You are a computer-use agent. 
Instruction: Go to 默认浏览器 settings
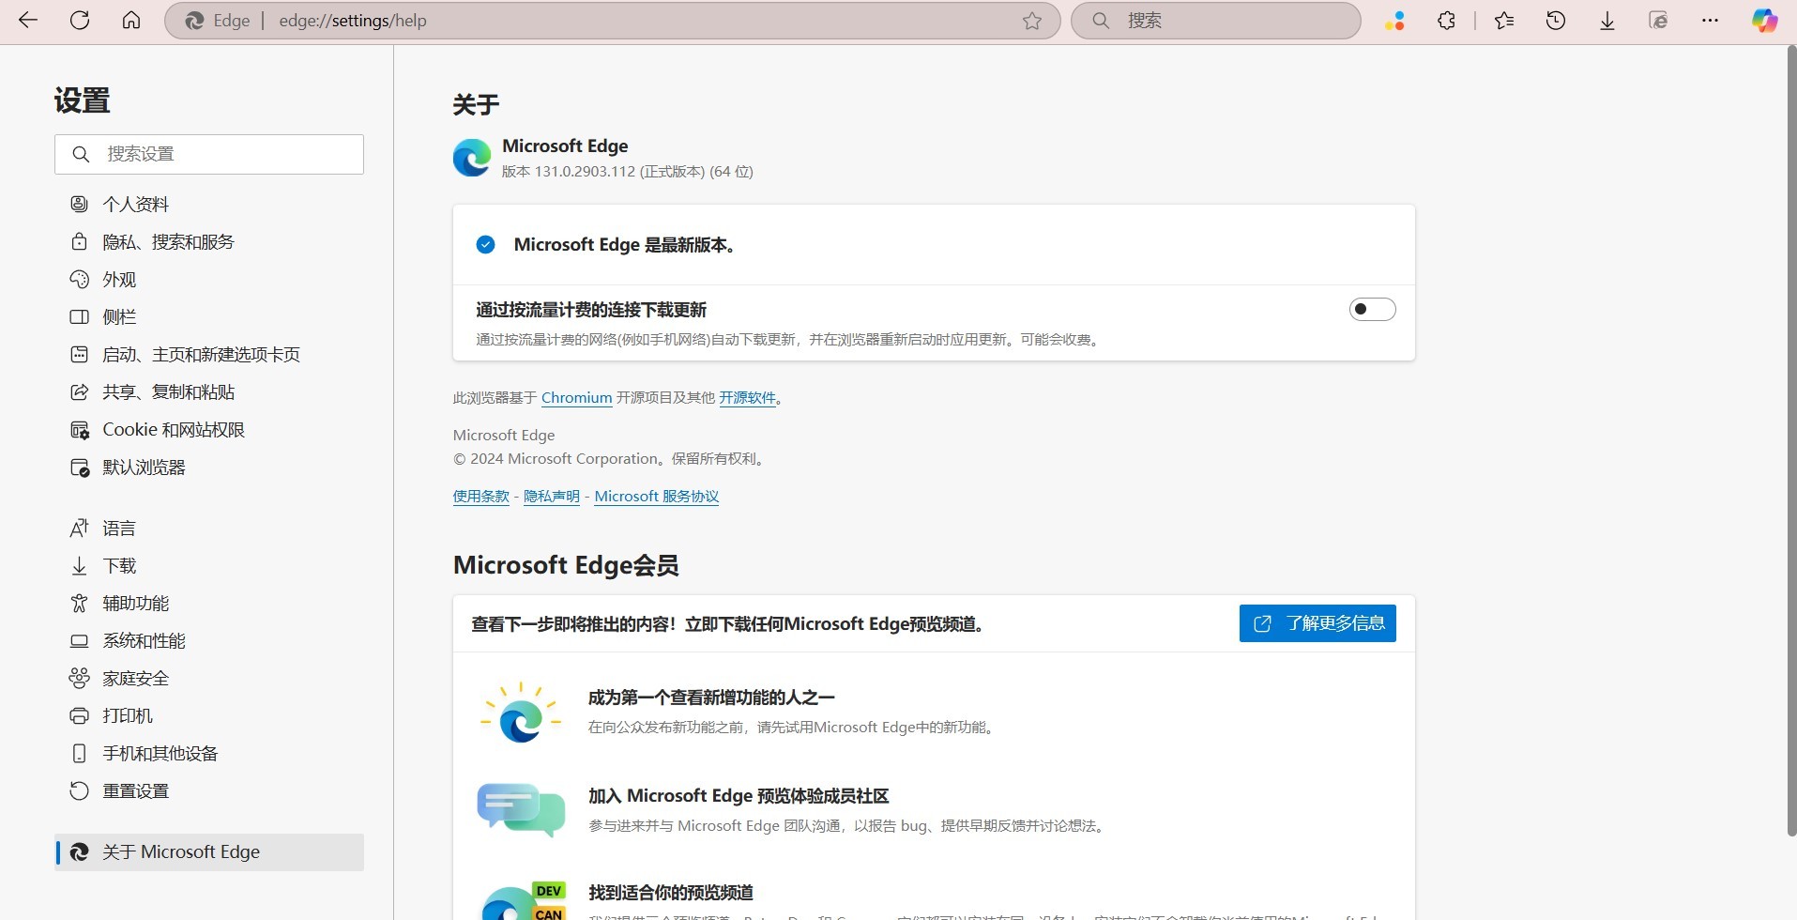(x=209, y=467)
